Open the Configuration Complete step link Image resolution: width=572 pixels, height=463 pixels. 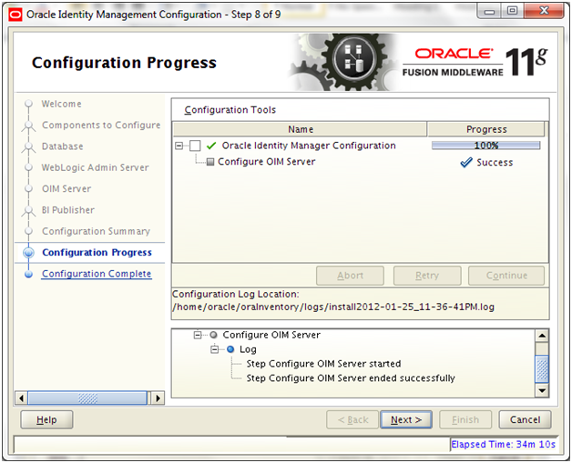coord(97,274)
